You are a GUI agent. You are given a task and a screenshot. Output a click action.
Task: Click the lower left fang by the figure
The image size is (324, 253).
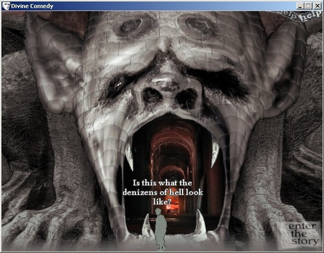(x=146, y=225)
